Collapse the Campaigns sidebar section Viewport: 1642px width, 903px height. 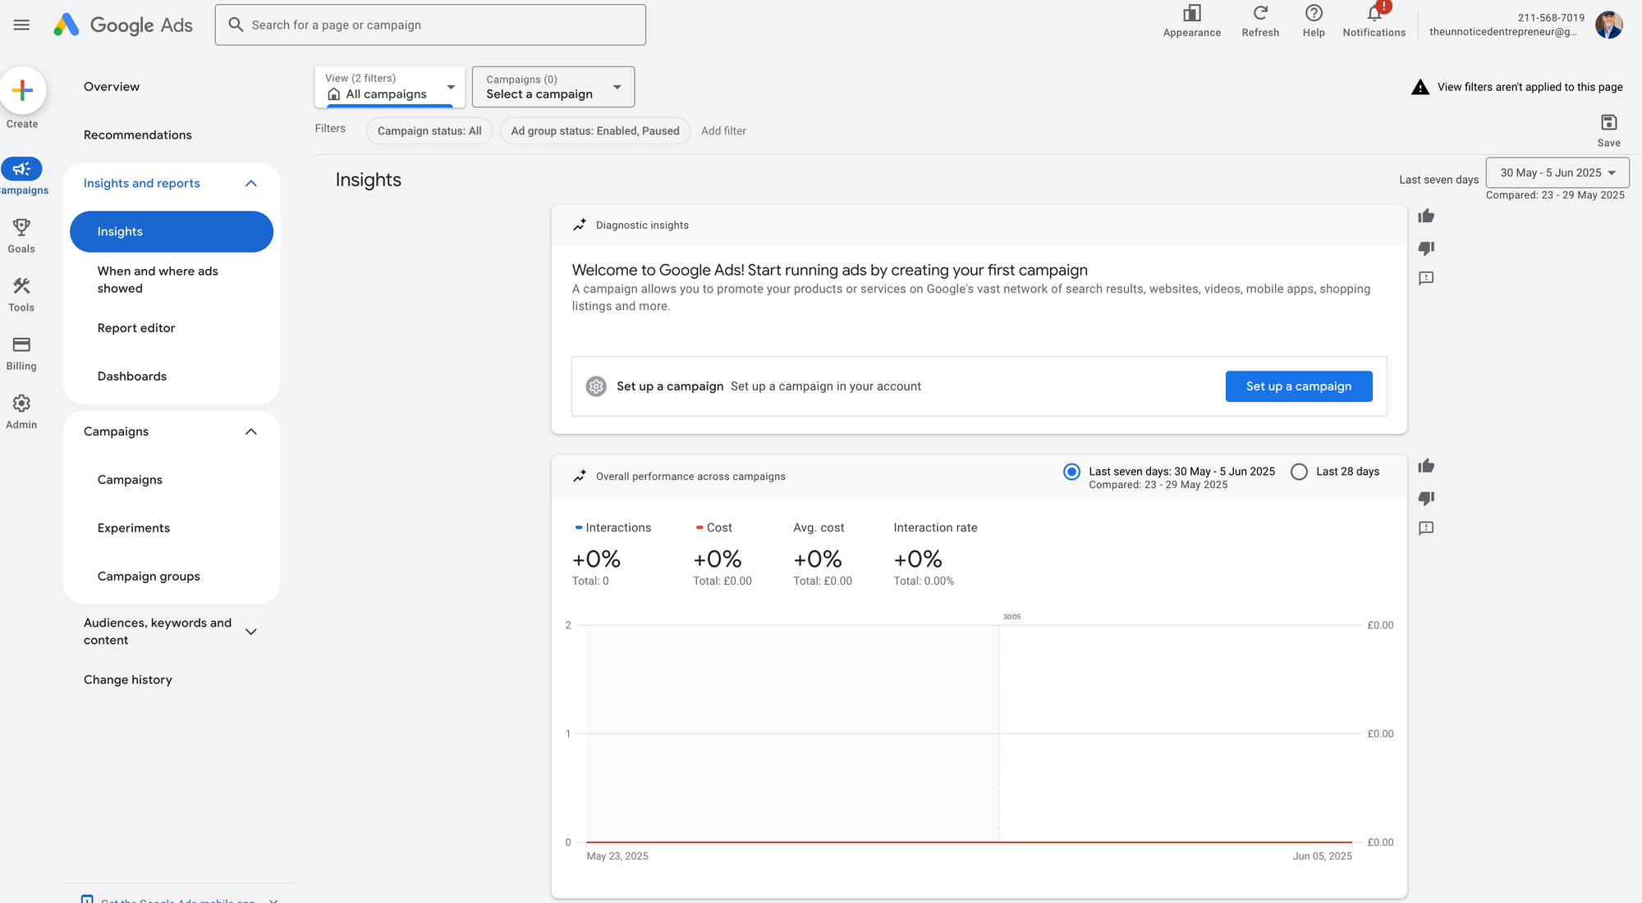(x=251, y=432)
